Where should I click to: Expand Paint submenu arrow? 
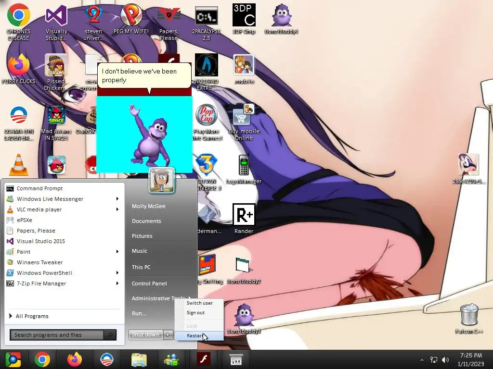pyautogui.click(x=117, y=252)
